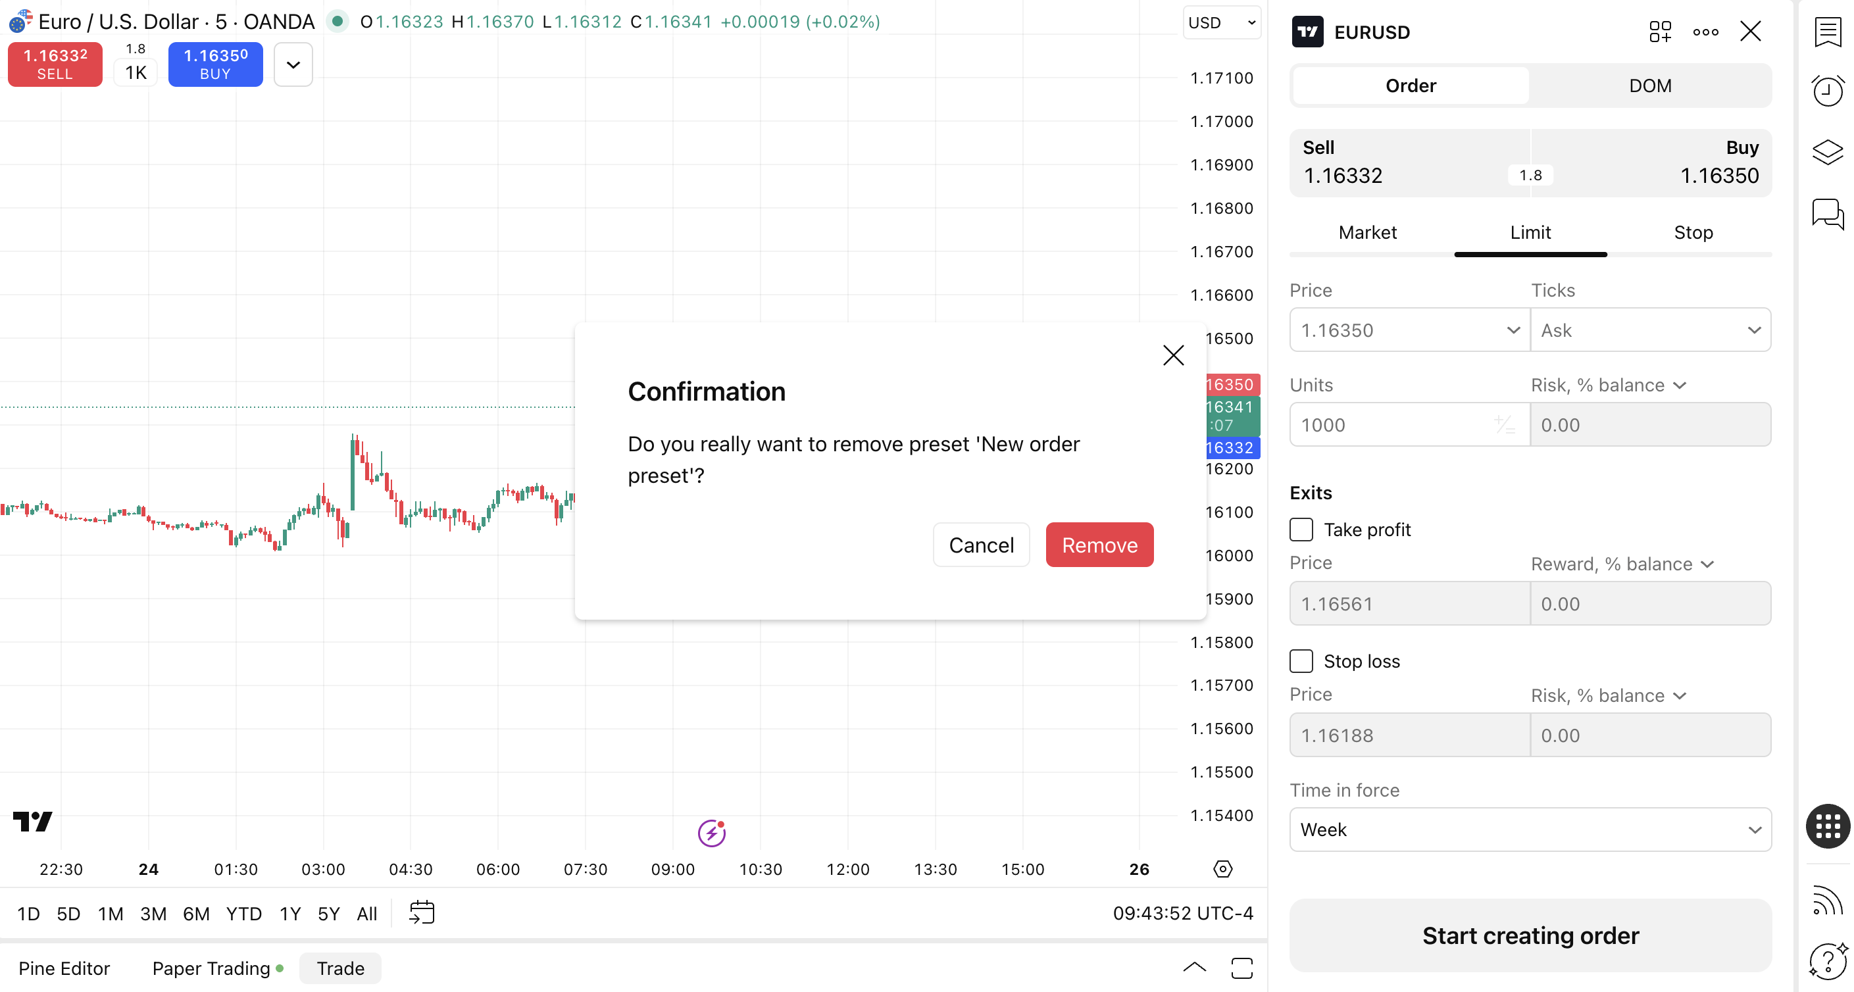Open the chats icon in sidebar
Viewport: 1854px width, 992px height.
[x=1828, y=214]
